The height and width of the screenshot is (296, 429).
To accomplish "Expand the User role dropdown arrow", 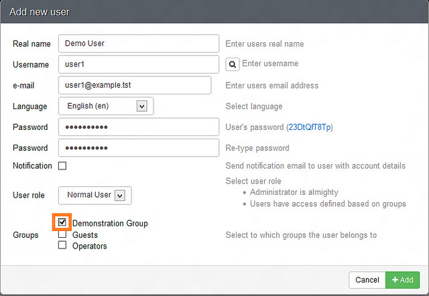I will (120, 196).
